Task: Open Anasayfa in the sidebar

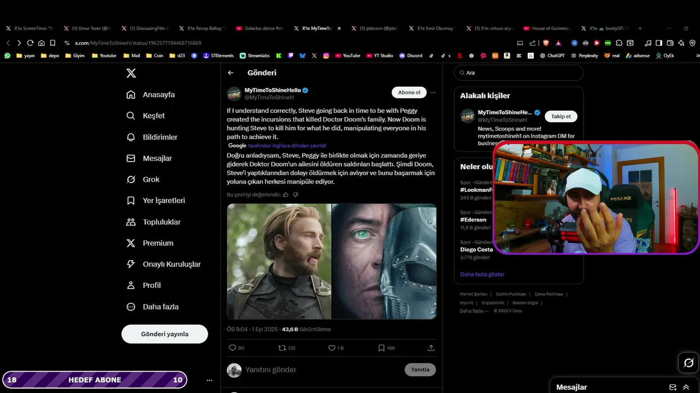Action: (150, 95)
